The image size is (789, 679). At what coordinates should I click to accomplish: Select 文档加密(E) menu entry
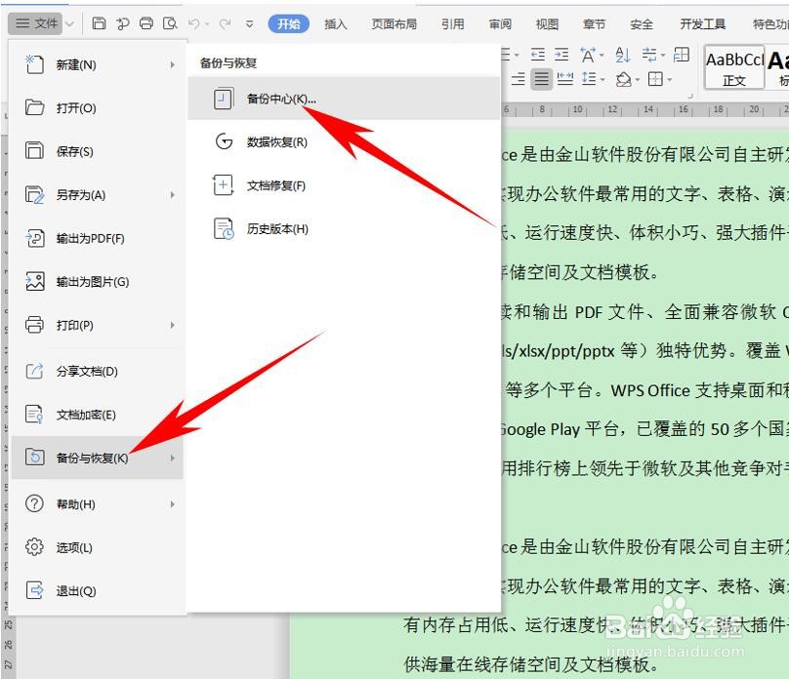[x=97, y=415]
